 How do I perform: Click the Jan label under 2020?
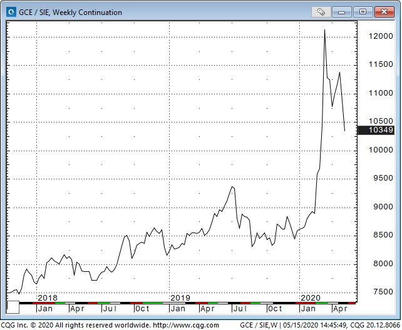tap(308, 309)
